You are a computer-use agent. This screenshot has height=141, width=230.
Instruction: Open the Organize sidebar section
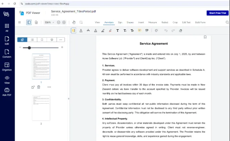point(7,67)
